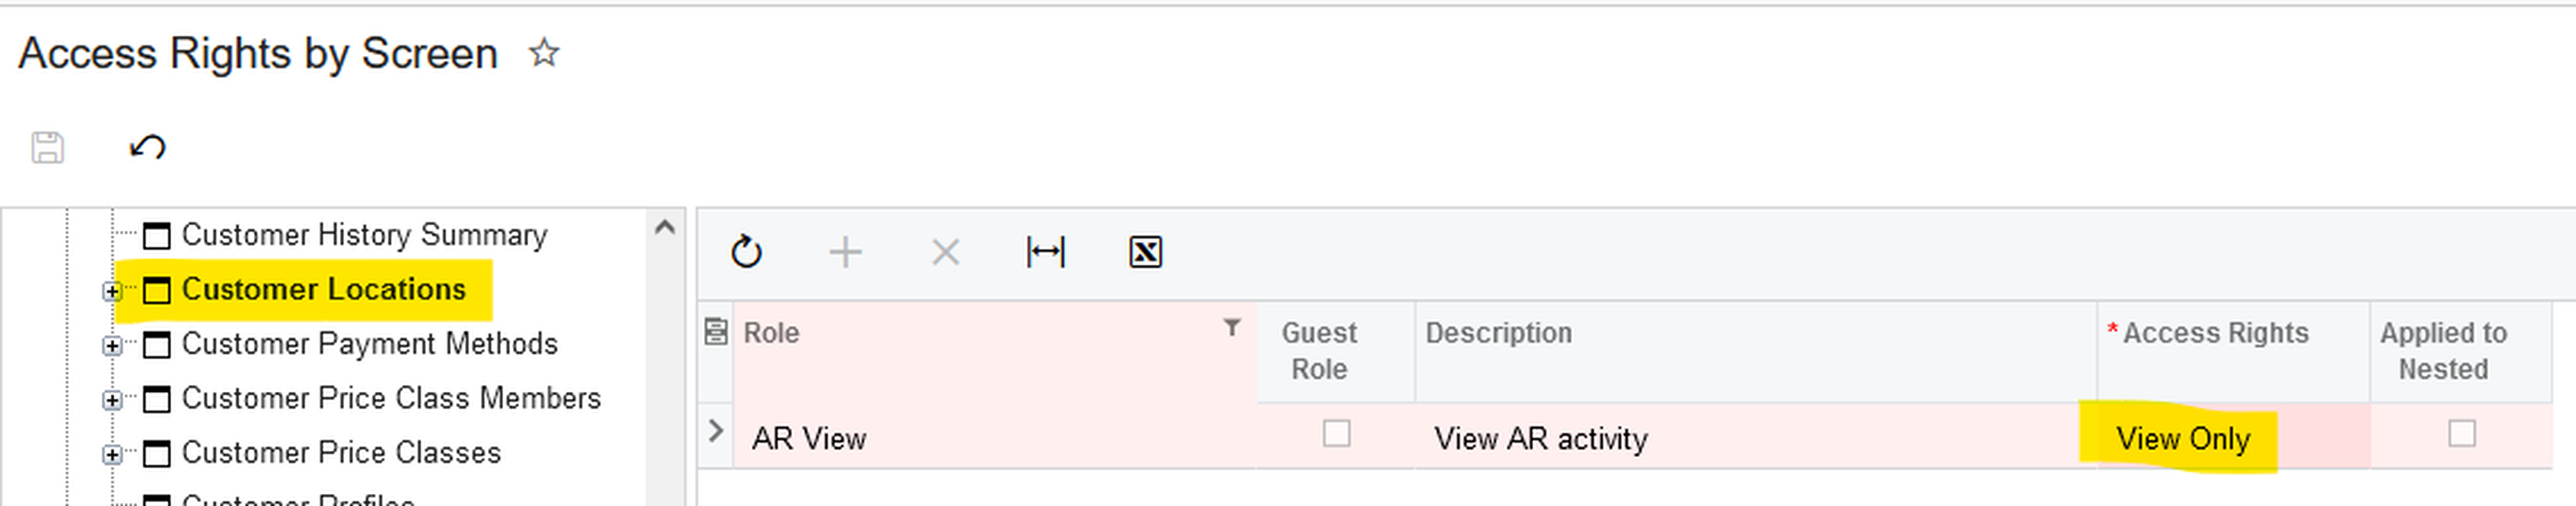Screen dimensions: 2576x506
Task: Click the Fit to Screen columns icon
Action: click(x=1045, y=253)
